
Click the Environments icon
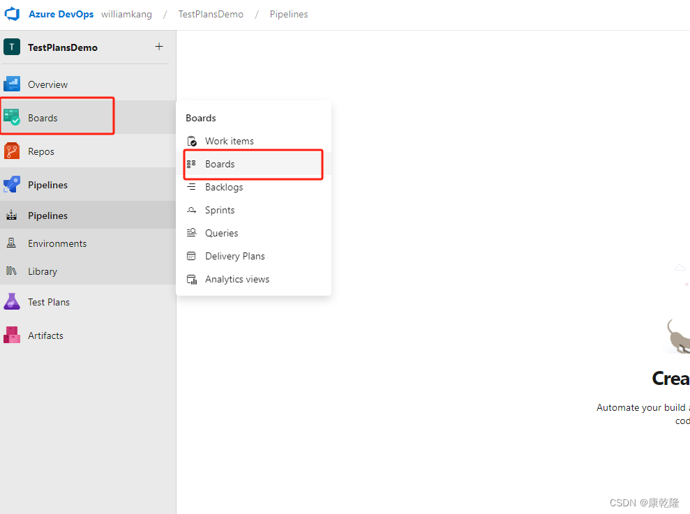[11, 243]
